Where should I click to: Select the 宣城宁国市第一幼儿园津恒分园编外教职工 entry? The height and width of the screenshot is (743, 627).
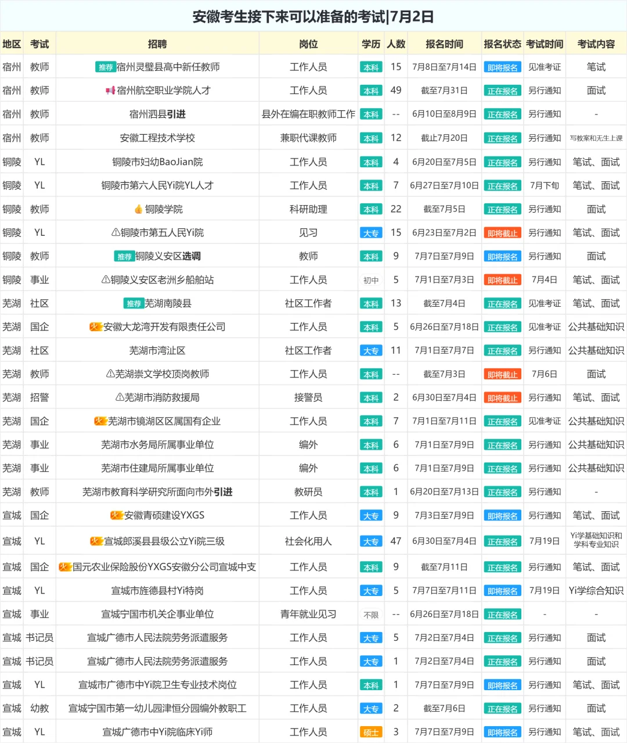[x=157, y=709]
